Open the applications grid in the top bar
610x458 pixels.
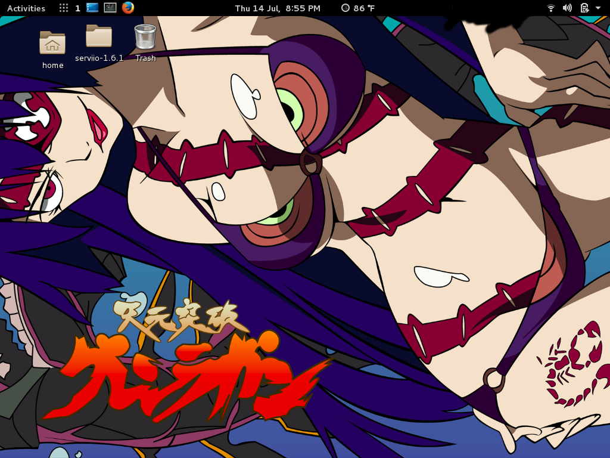tap(64, 8)
